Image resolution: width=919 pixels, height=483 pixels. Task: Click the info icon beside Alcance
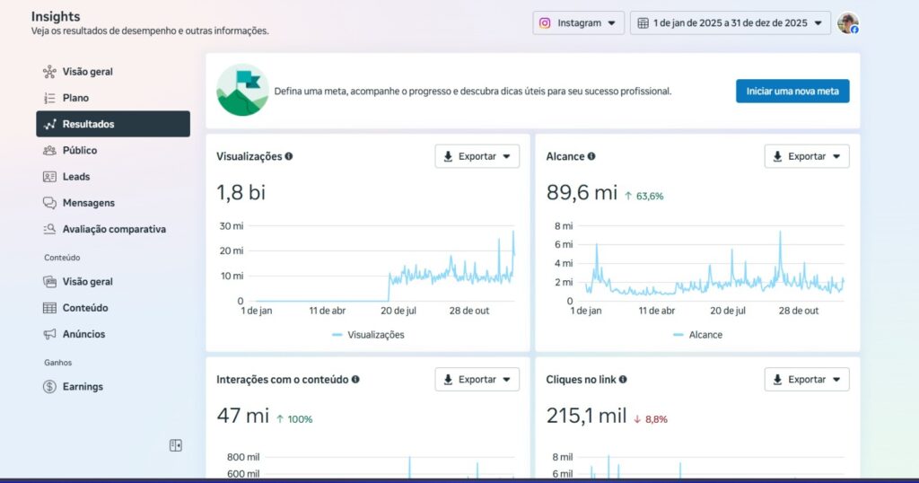pyautogui.click(x=591, y=156)
